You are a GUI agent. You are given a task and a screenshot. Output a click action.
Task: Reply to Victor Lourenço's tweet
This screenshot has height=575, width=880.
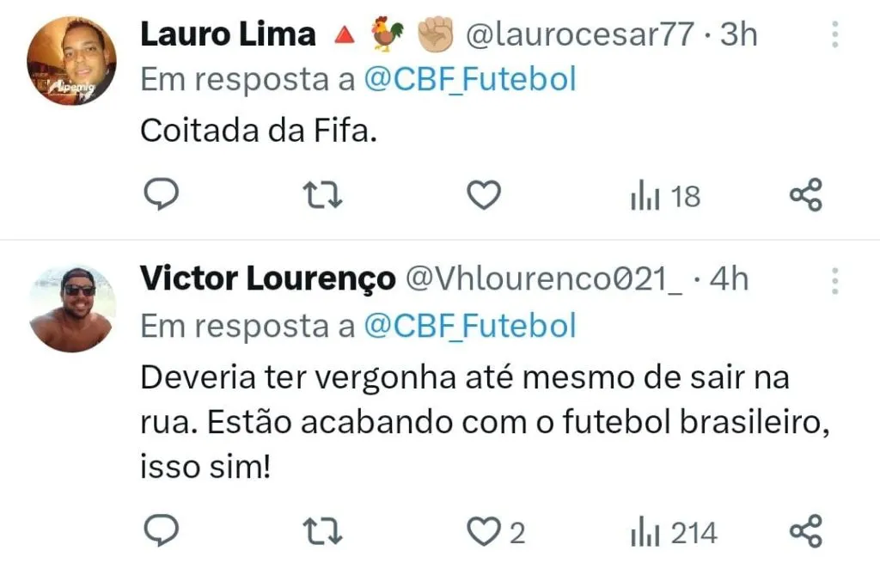point(162,530)
